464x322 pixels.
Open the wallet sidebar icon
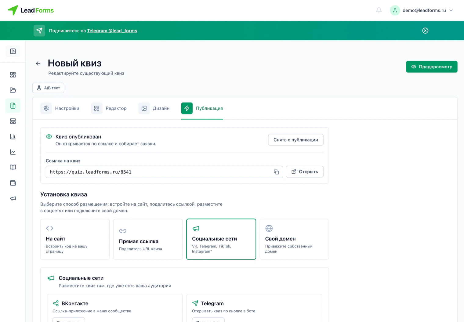point(13,183)
